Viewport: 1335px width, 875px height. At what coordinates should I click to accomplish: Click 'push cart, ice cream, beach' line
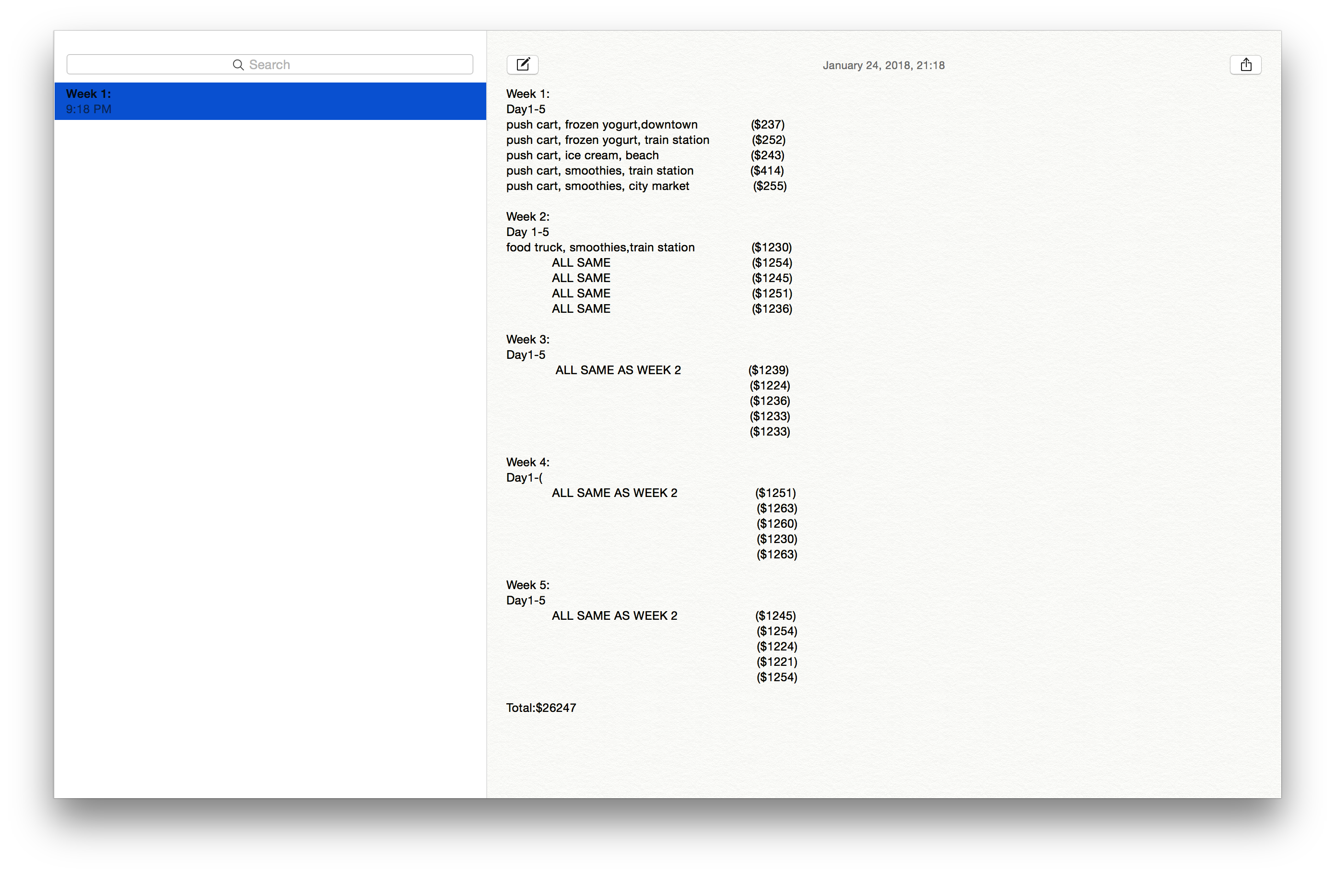[x=582, y=155]
